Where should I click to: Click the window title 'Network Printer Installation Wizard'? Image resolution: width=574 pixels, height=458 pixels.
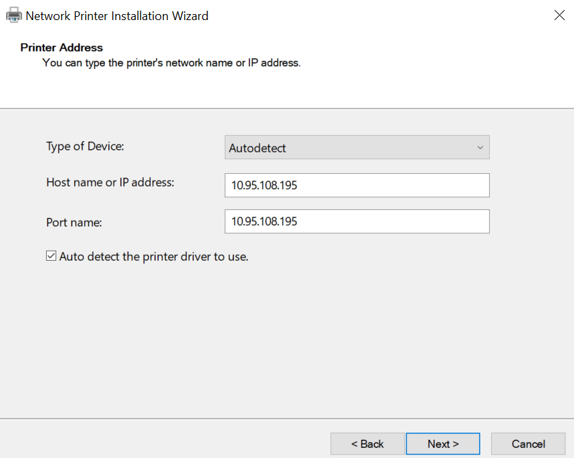pos(117,15)
